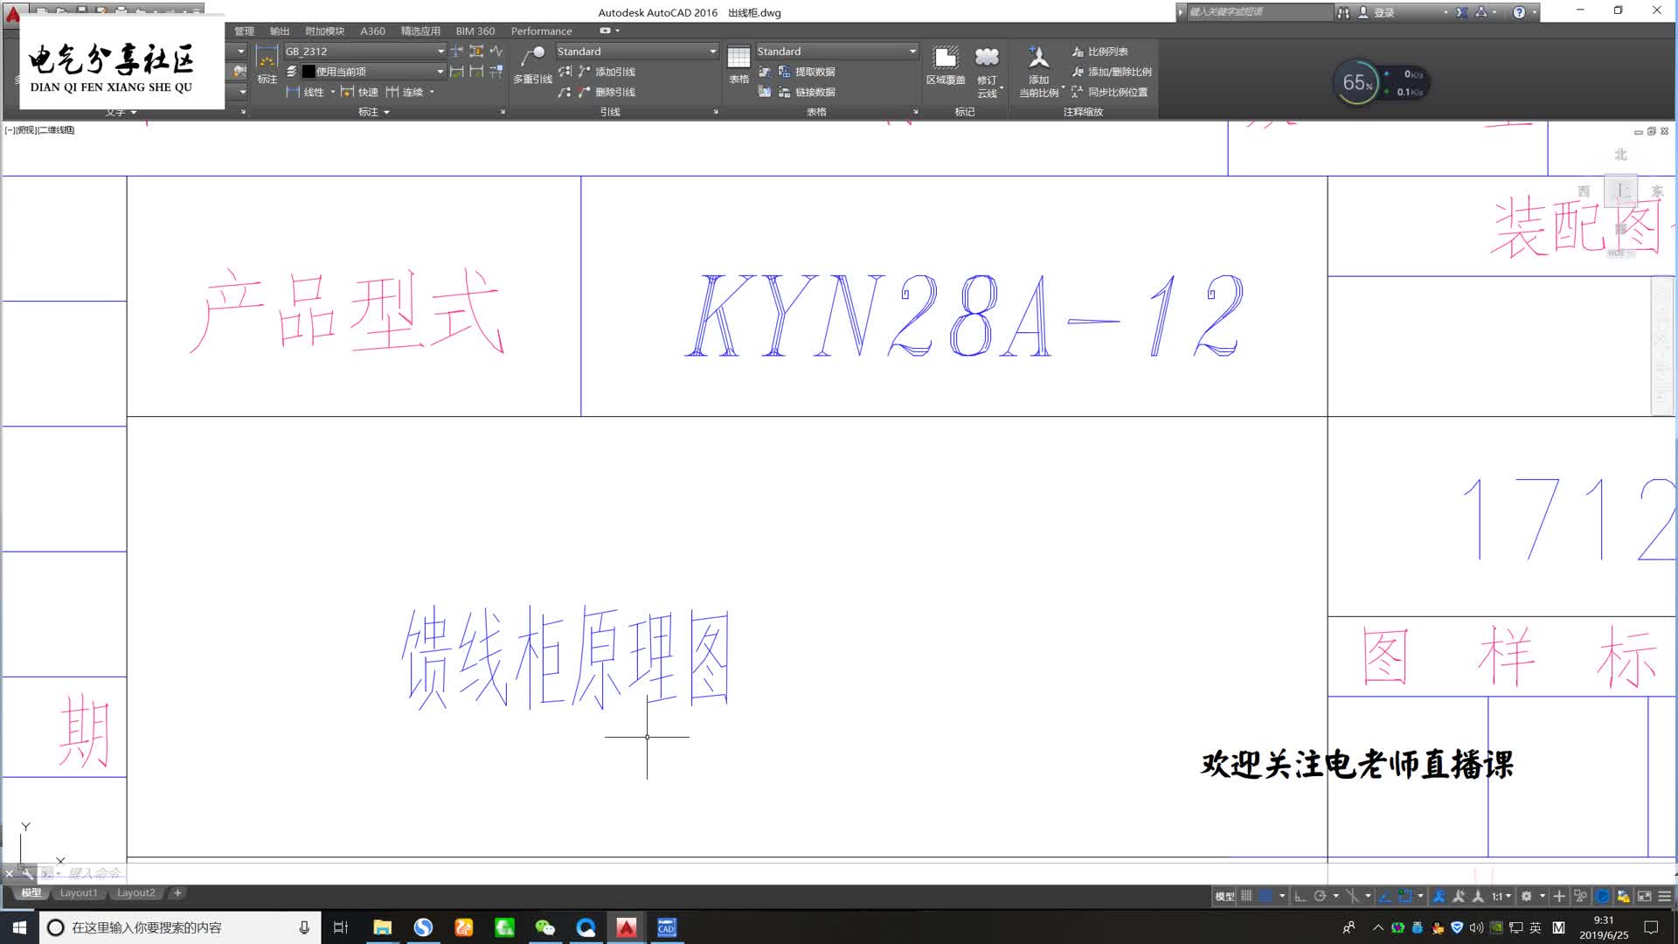
Task: Open the table Standard style dropdown
Action: coord(836,52)
